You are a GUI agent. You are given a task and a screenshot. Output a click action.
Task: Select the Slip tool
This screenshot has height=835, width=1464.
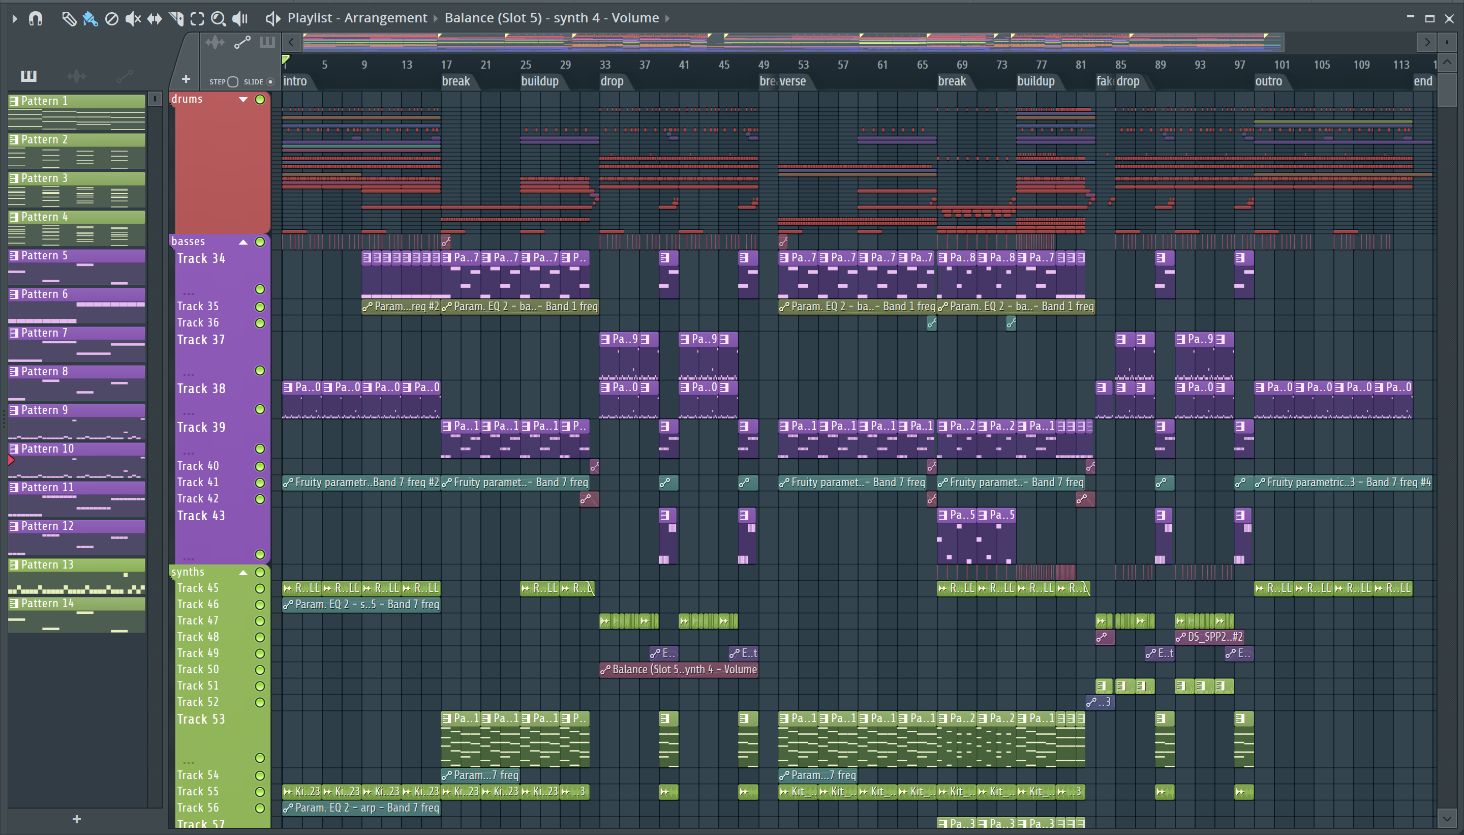pos(154,18)
